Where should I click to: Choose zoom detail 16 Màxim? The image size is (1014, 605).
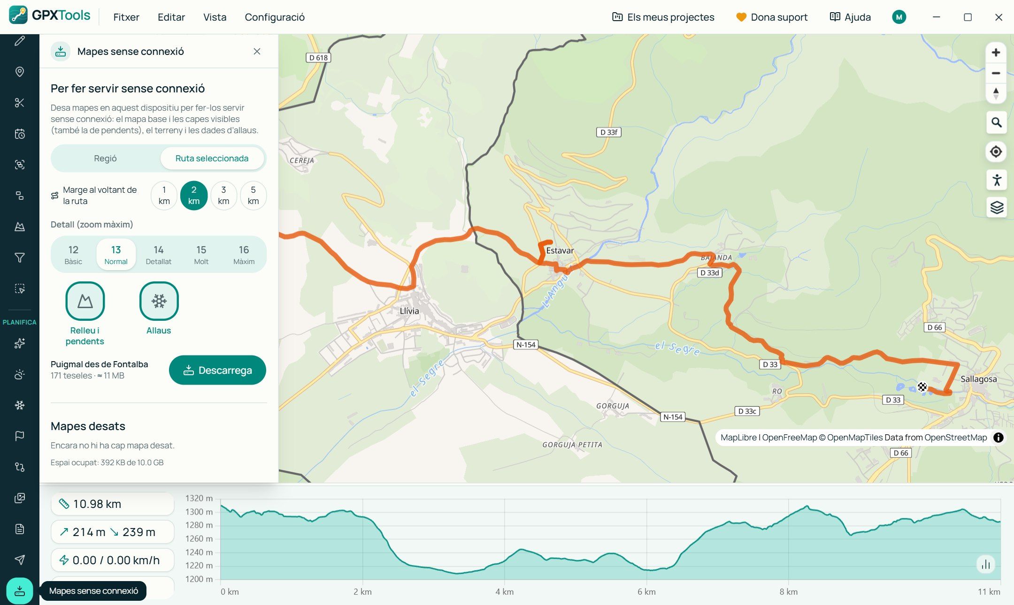[x=244, y=254]
